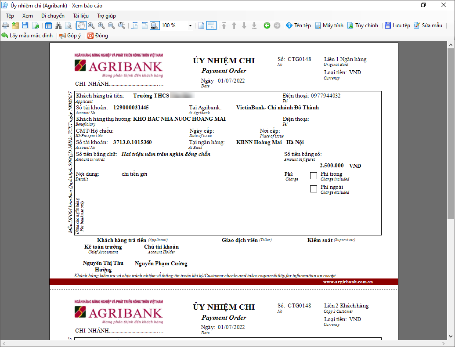Click the green back navigation arrow
The width and height of the screenshot is (455, 347).
(x=267, y=25)
